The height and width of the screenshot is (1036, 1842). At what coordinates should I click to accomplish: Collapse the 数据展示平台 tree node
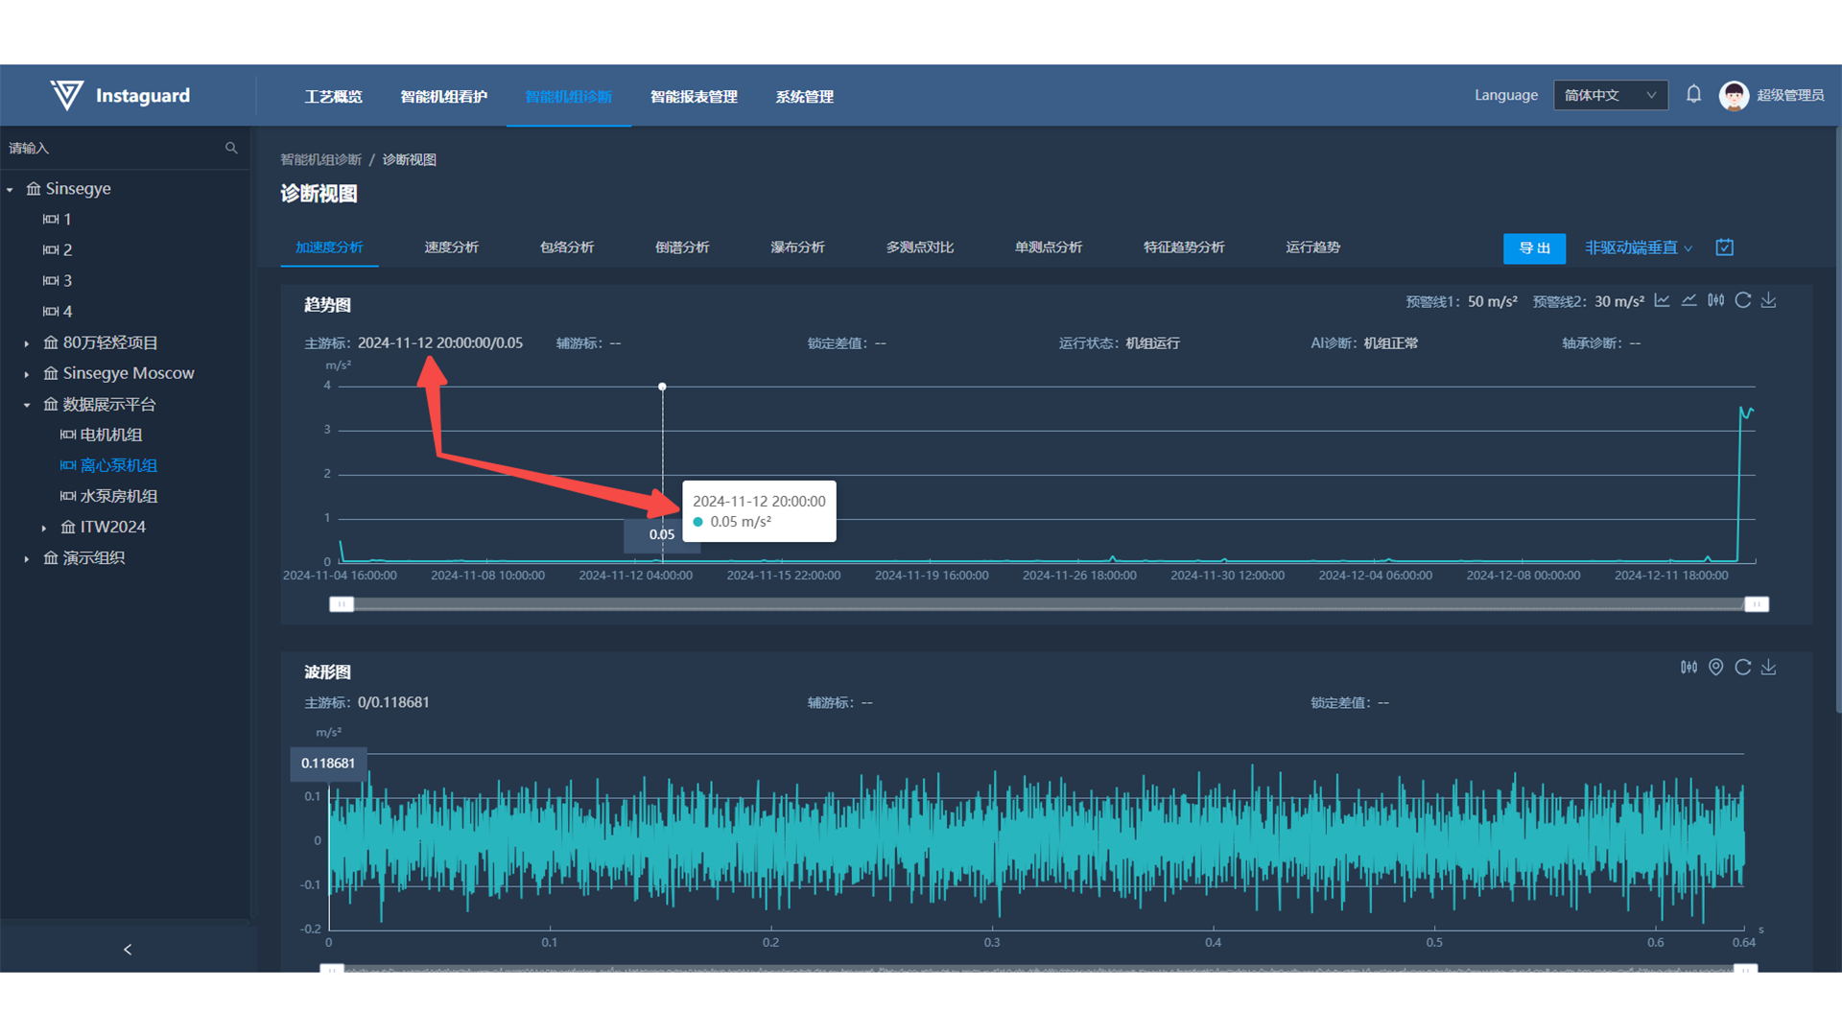[27, 405]
